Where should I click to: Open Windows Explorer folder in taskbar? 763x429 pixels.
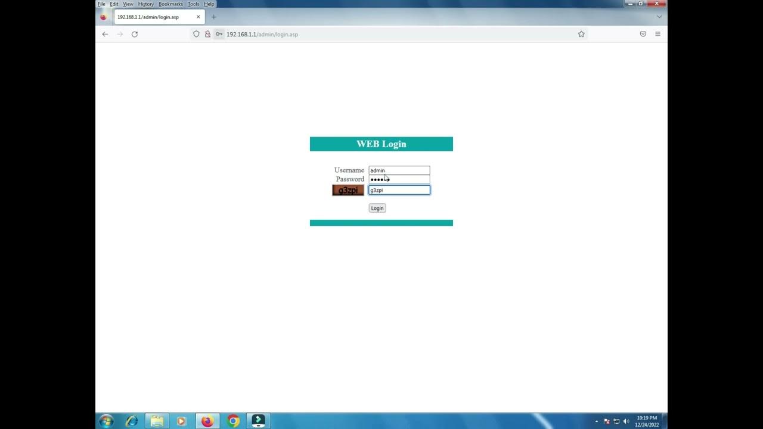[x=157, y=421]
